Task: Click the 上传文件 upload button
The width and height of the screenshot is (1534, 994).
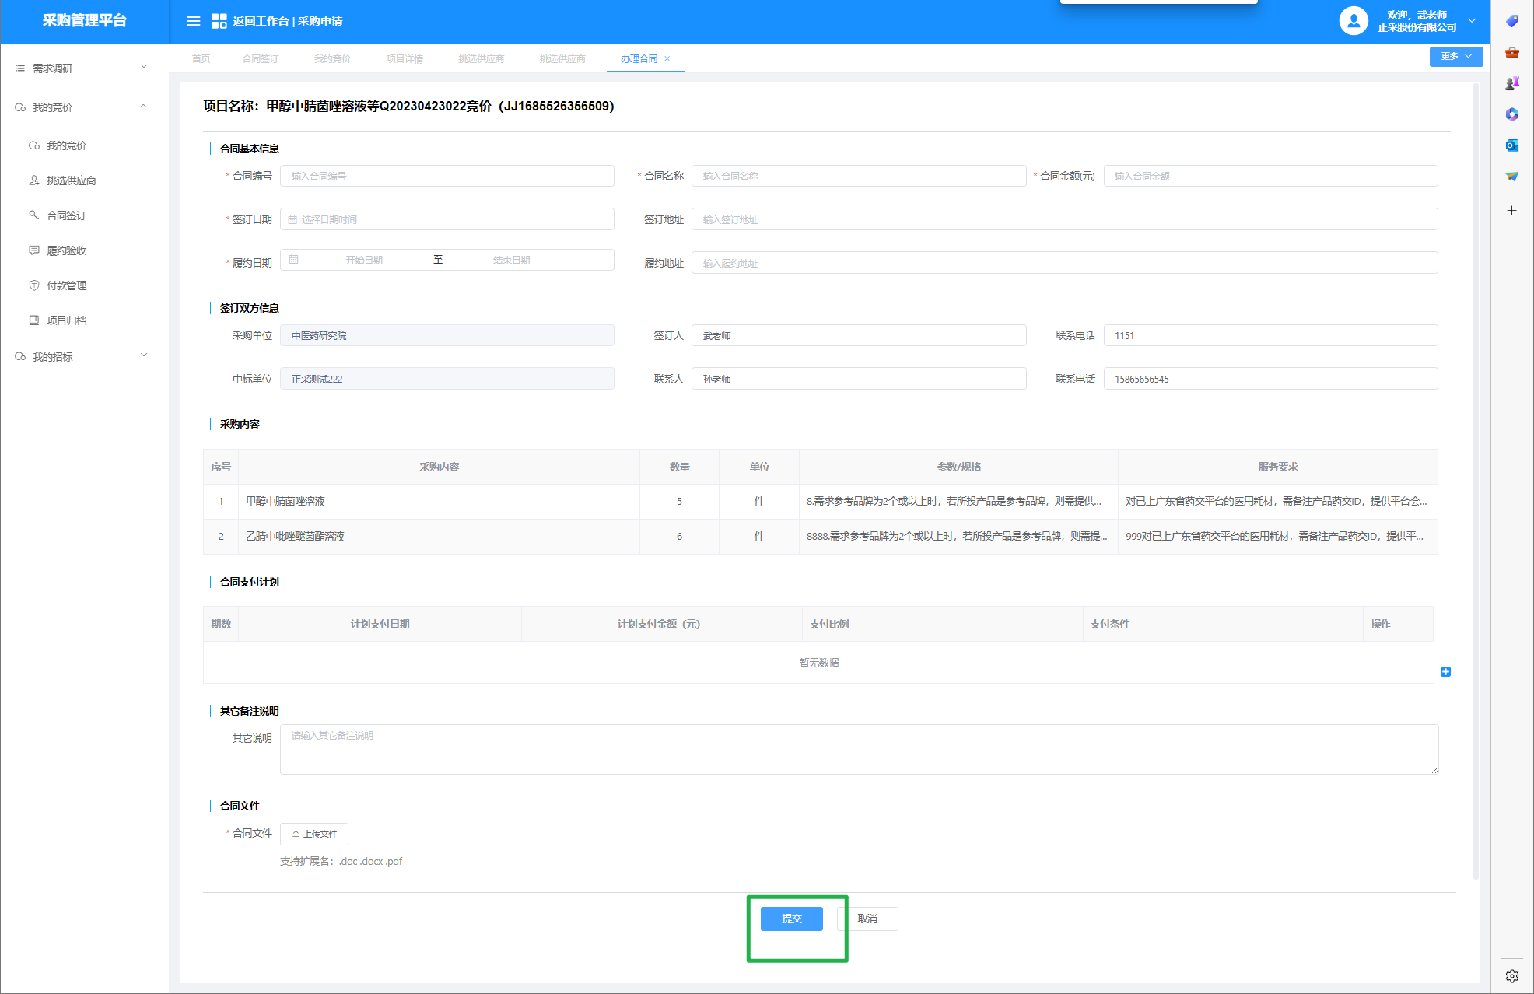Action: coord(314,834)
